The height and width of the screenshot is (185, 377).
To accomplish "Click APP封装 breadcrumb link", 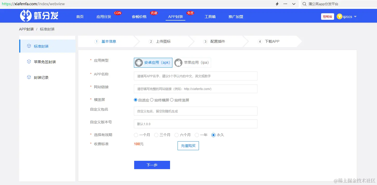I will tap(27, 29).
